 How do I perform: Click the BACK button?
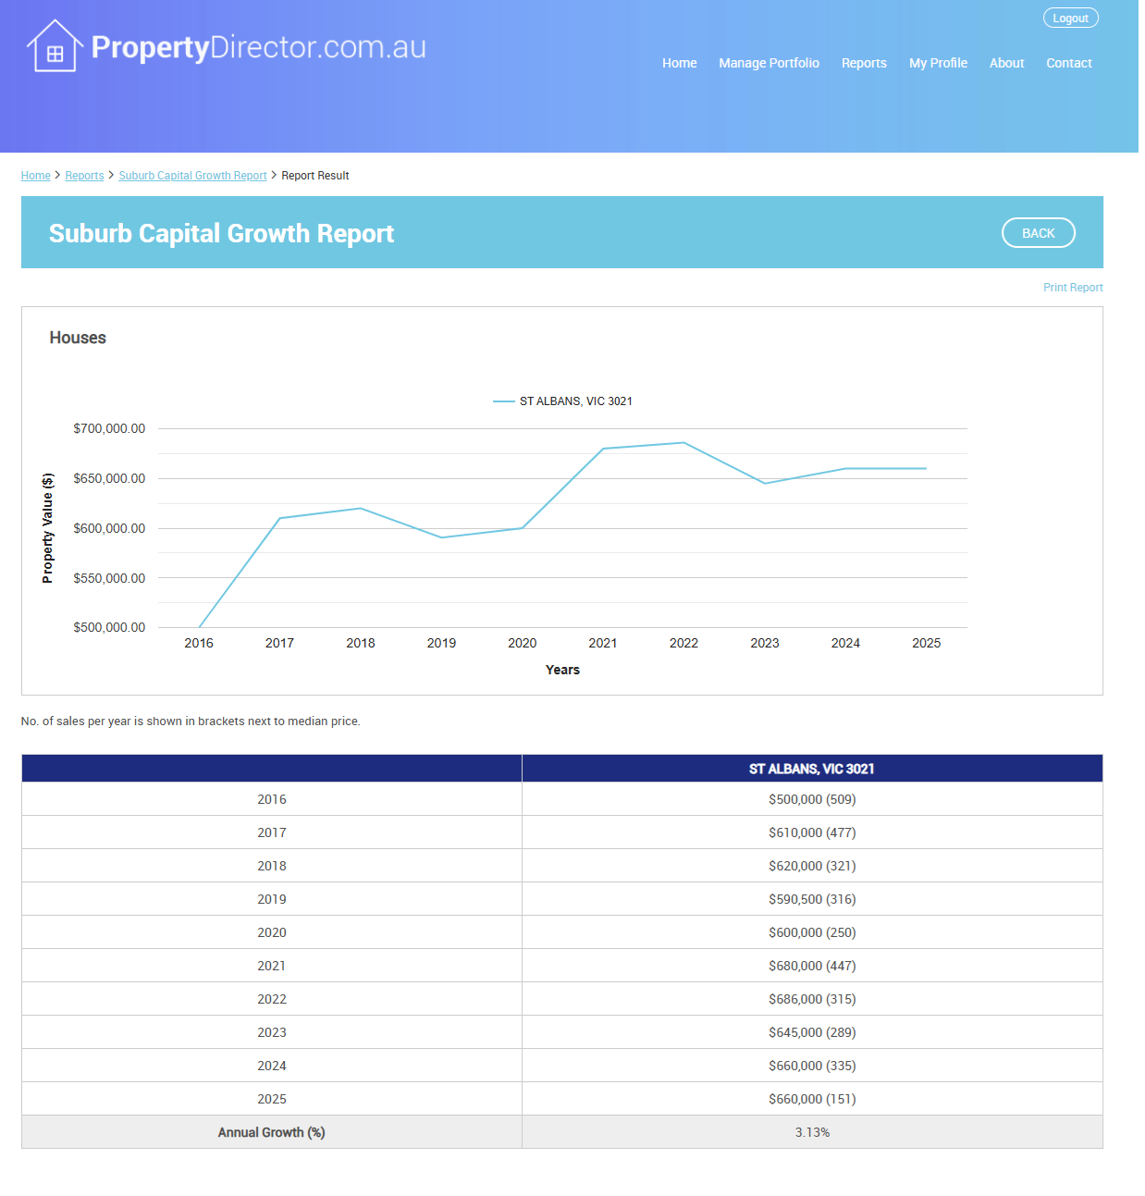pyautogui.click(x=1038, y=233)
